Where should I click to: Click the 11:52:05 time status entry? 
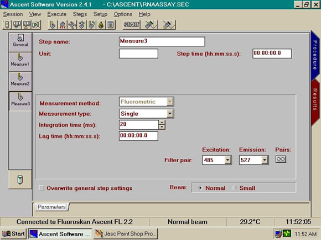pyautogui.click(x=298, y=222)
